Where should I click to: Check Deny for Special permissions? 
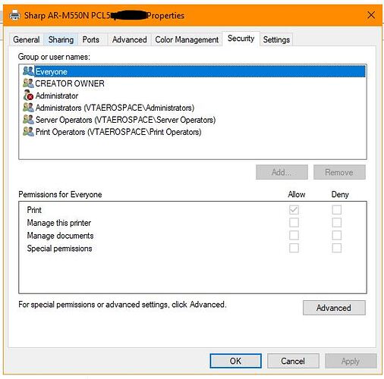[337, 248]
